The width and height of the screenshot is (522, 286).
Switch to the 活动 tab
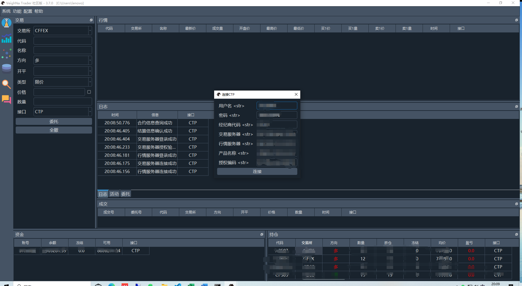point(114,194)
